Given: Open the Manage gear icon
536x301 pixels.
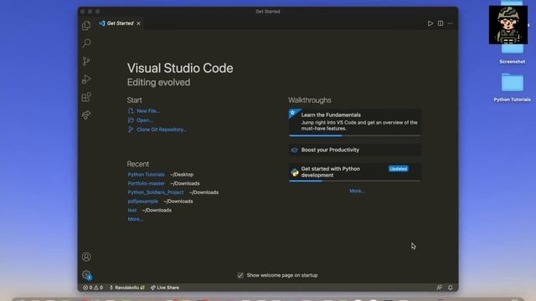Looking at the screenshot, I should (86, 275).
